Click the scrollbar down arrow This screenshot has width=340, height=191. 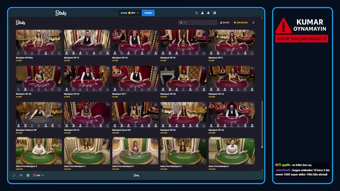click(262, 170)
